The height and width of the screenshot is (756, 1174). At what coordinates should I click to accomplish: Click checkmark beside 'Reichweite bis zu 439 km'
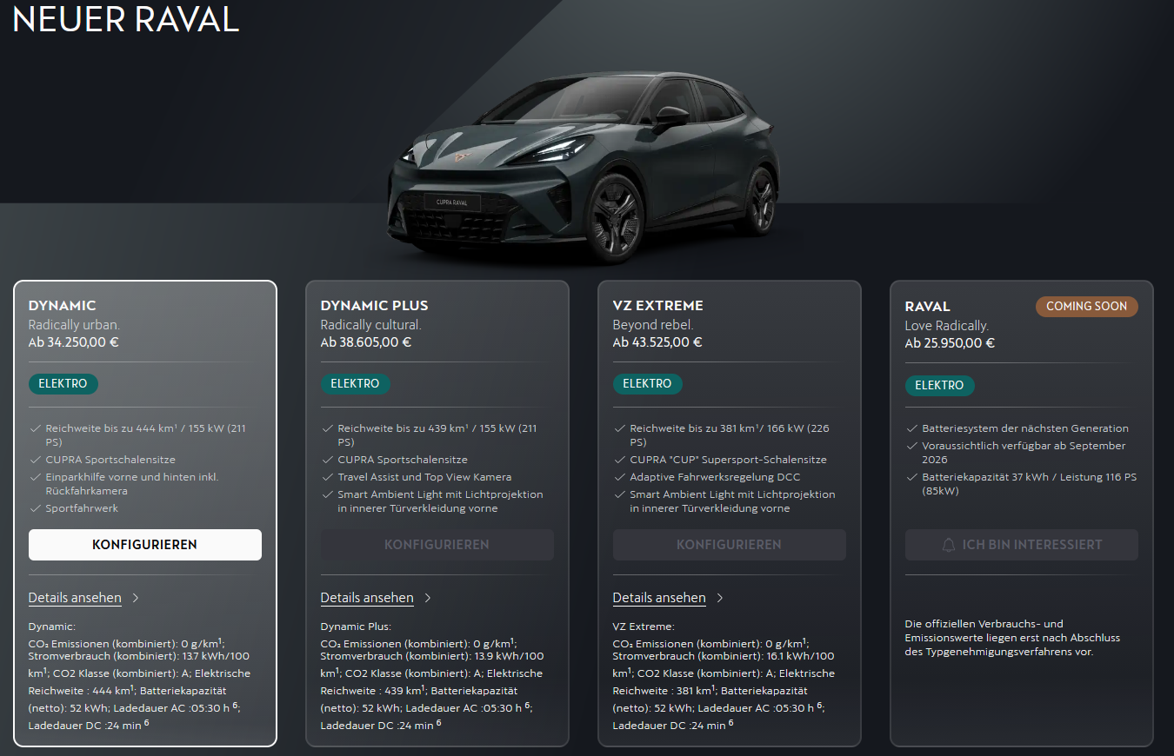pos(327,428)
